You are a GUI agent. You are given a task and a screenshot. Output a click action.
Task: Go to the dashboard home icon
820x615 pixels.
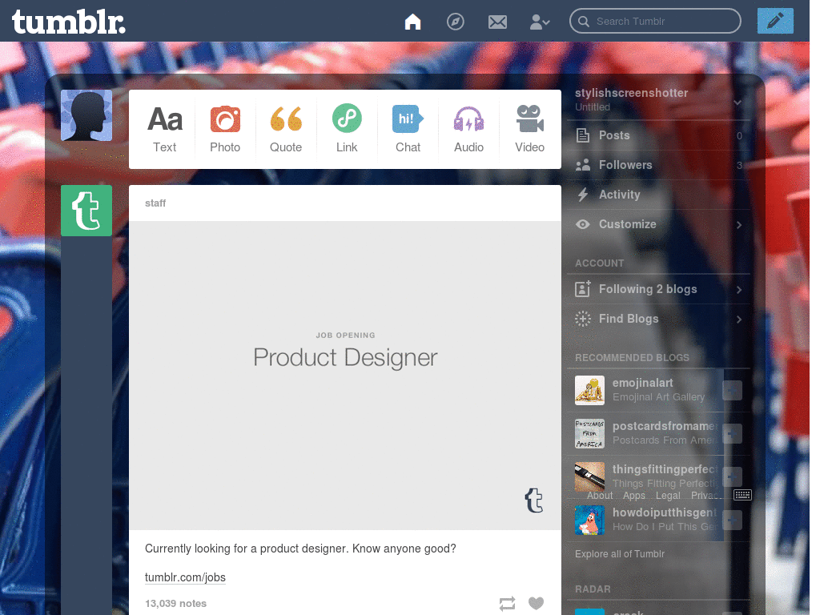click(x=412, y=22)
